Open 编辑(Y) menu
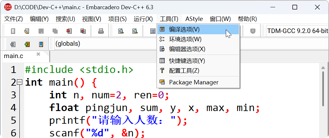This screenshot has height=138, width=329. click(x=39, y=19)
